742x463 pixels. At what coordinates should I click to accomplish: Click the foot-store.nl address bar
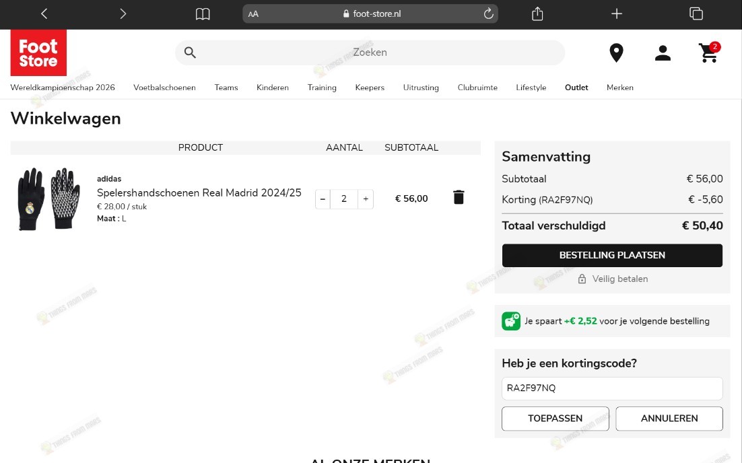[x=370, y=13]
